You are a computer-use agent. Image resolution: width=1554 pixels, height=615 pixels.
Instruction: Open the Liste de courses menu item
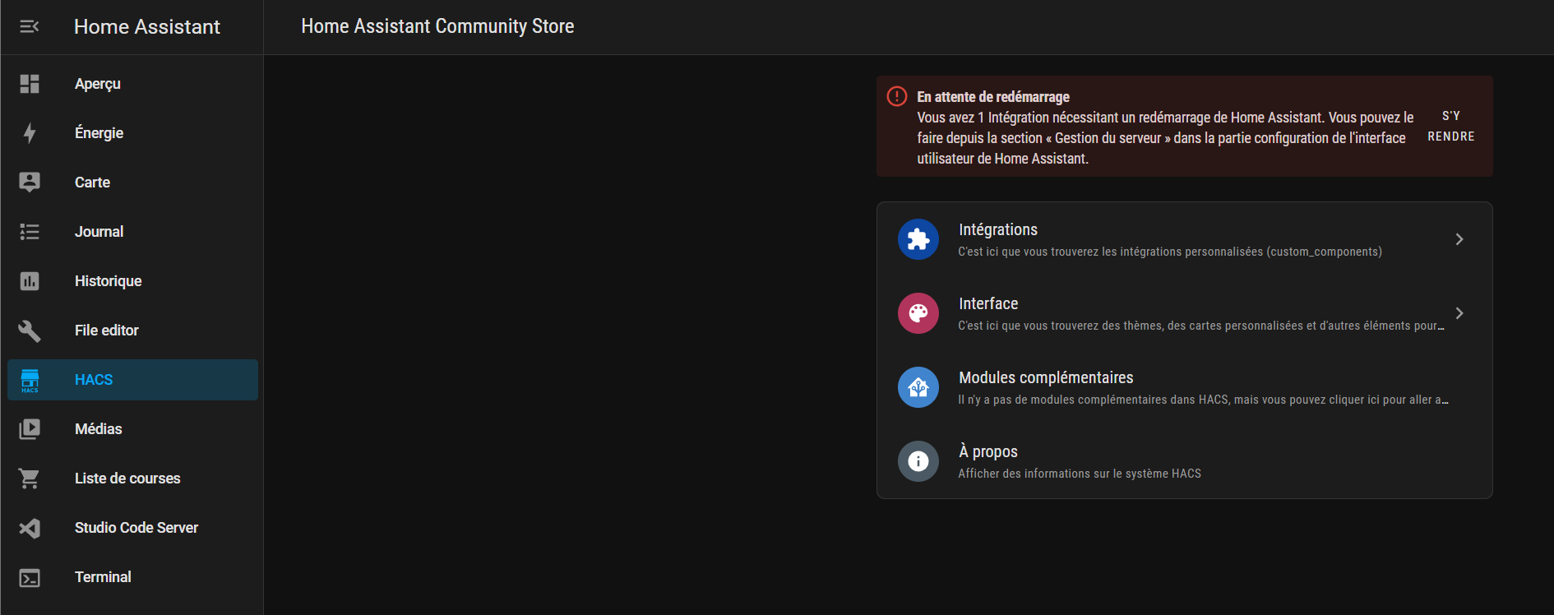[132, 479]
